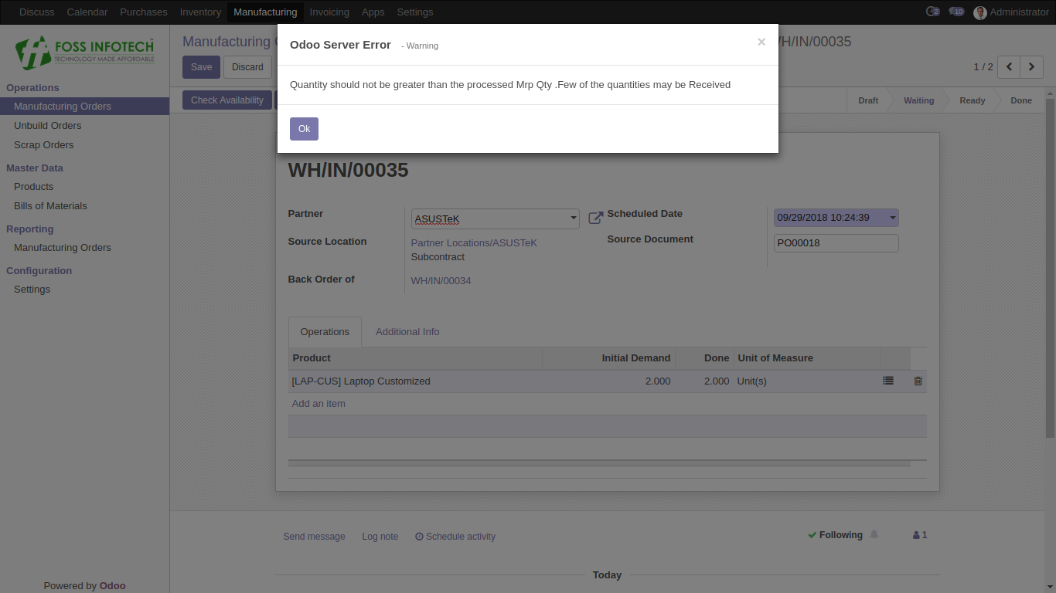Click the Unit of Measure column header
Image resolution: width=1056 pixels, height=593 pixels.
point(806,358)
